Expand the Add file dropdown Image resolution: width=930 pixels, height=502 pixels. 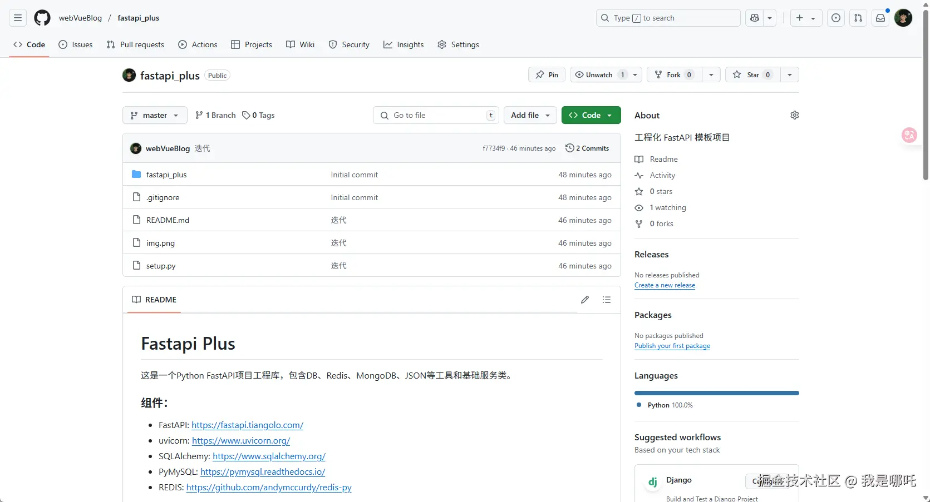[530, 115]
